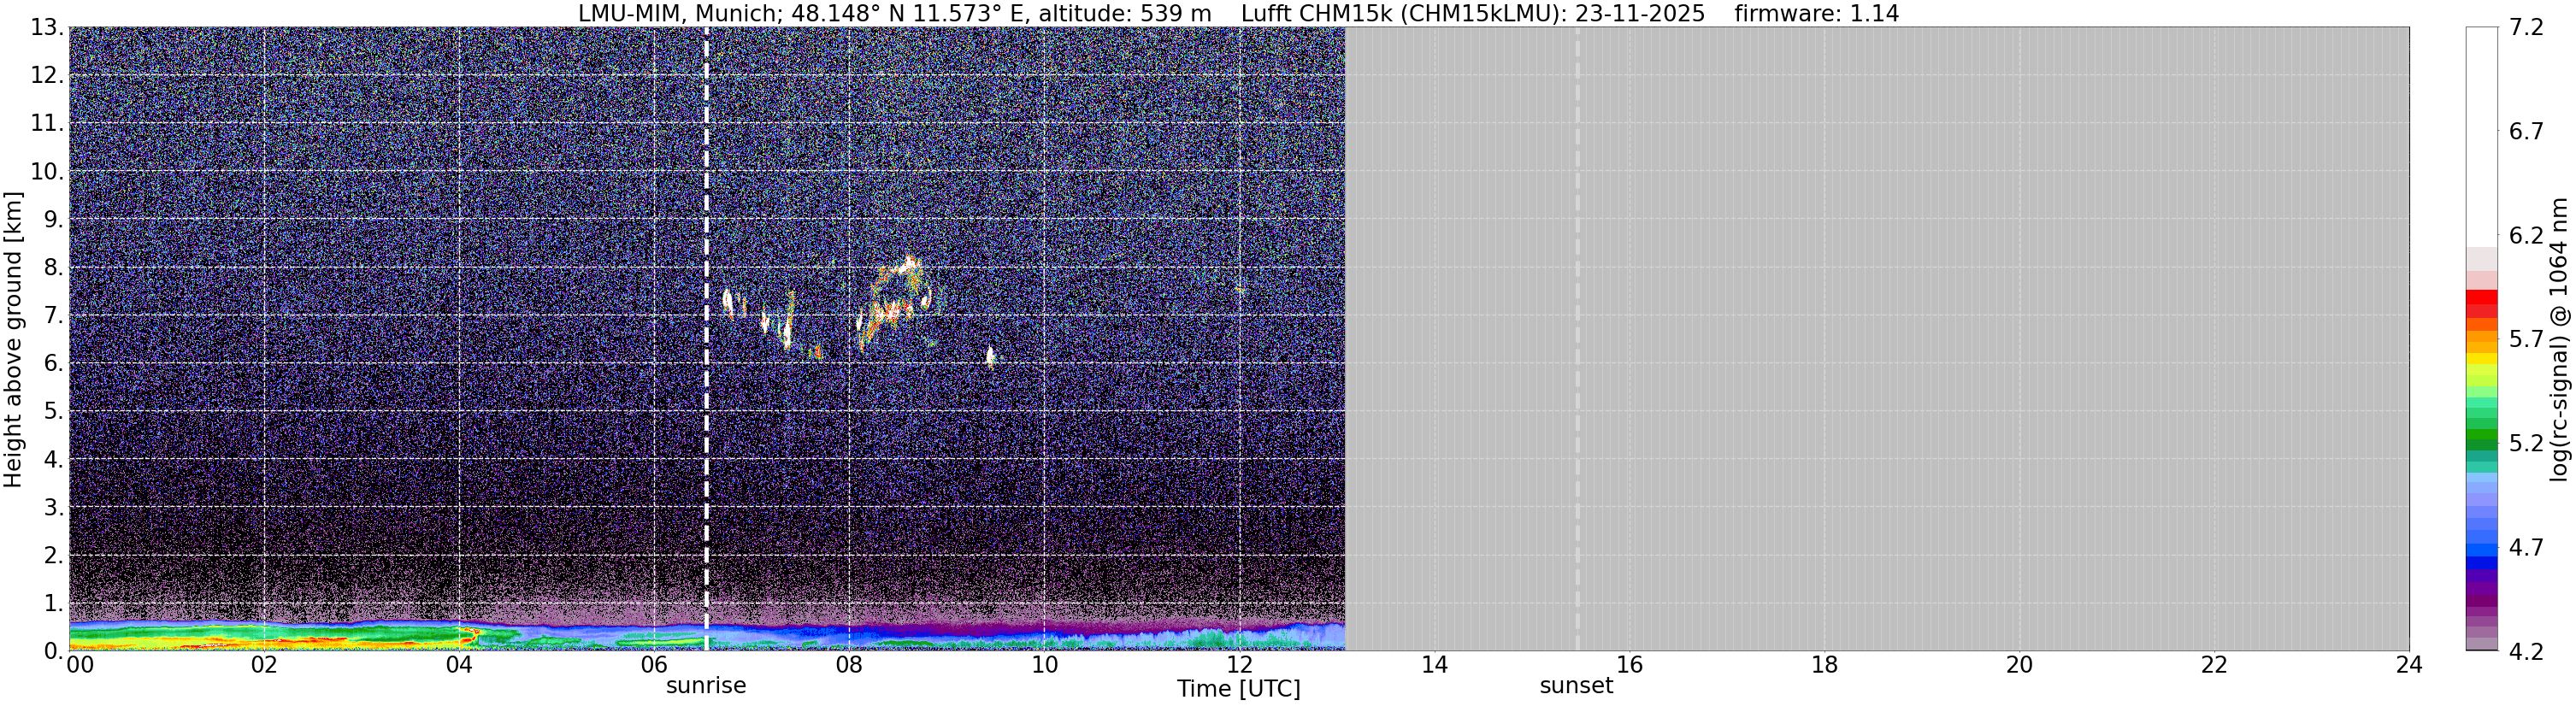Click the y-axis tick label '11.'
This screenshot has height=706, width=2576.
[47, 124]
